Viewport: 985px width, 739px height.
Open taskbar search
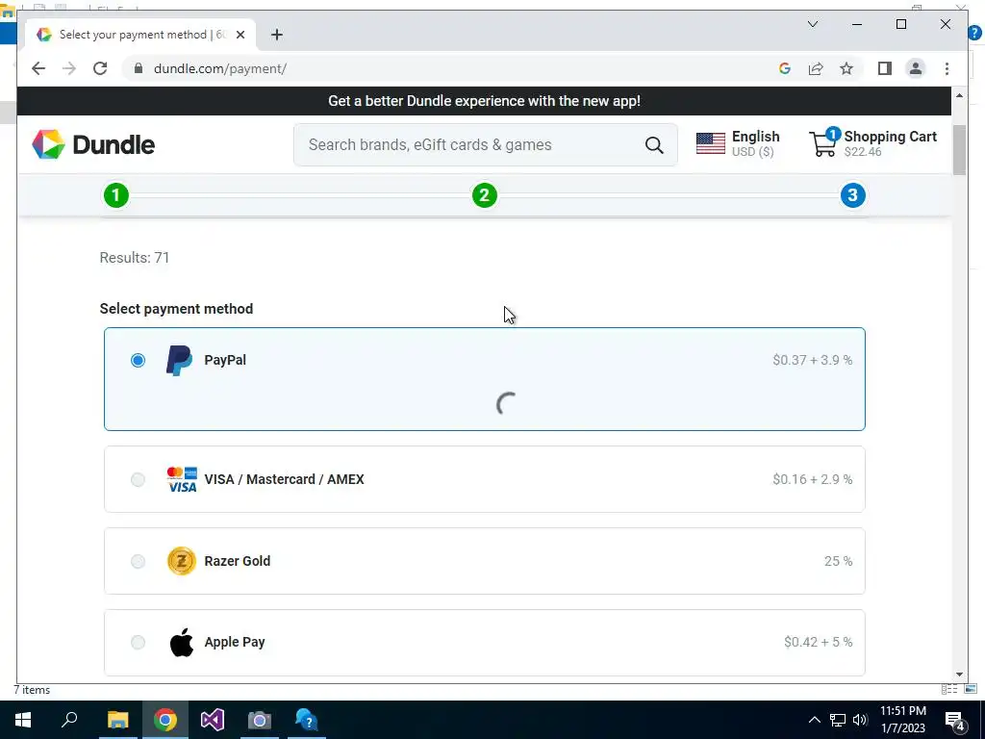pyautogui.click(x=69, y=720)
